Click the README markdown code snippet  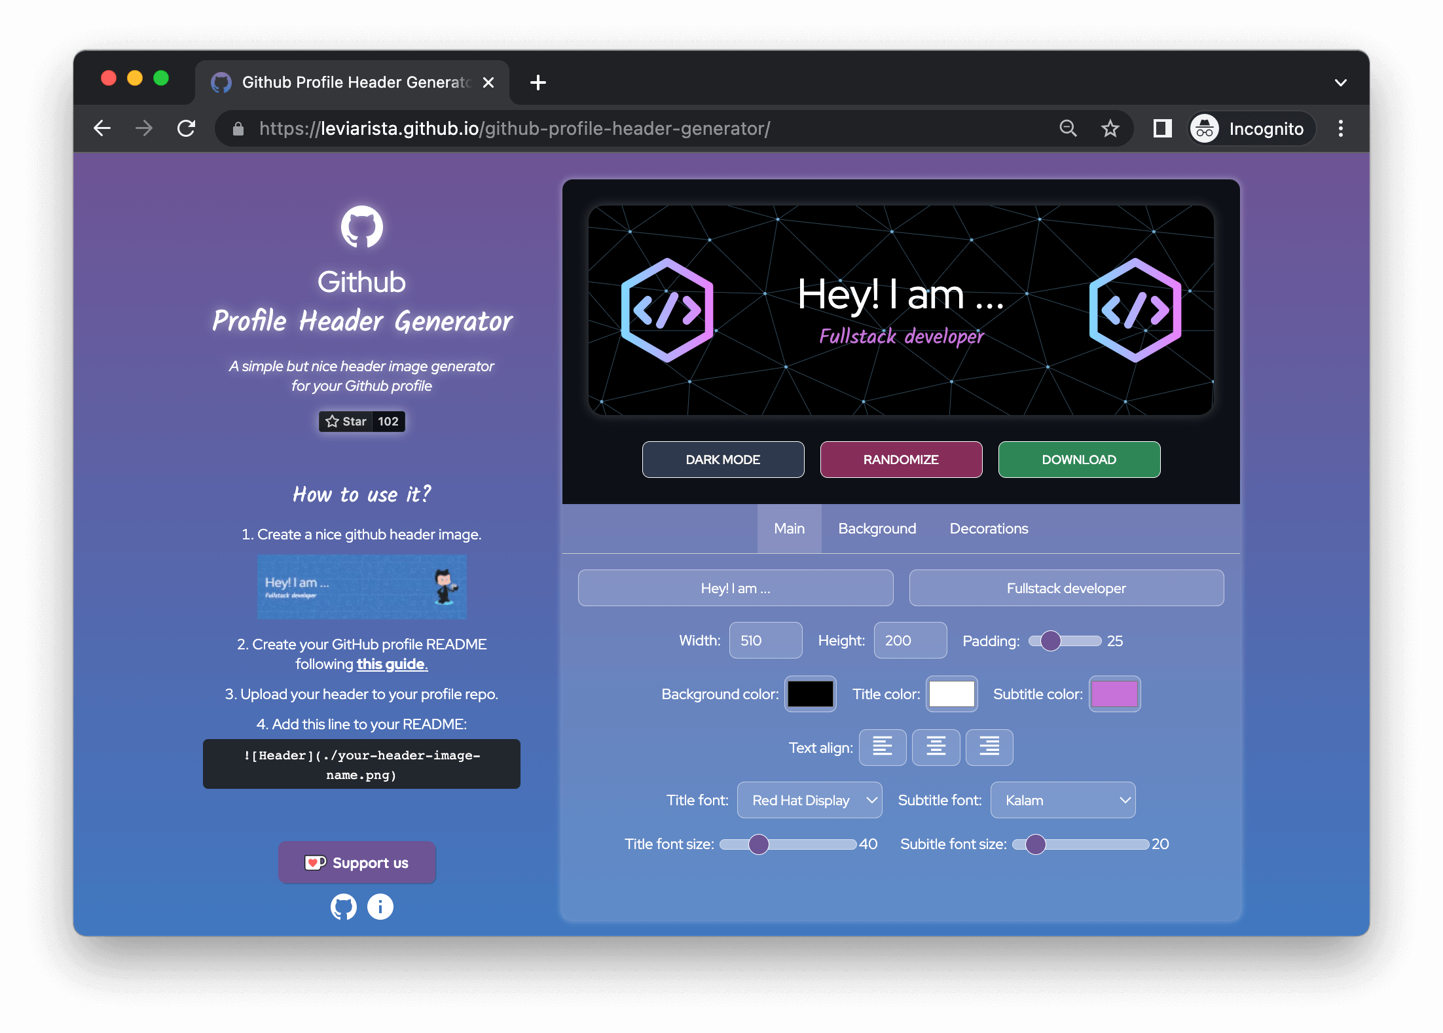pyautogui.click(x=361, y=764)
